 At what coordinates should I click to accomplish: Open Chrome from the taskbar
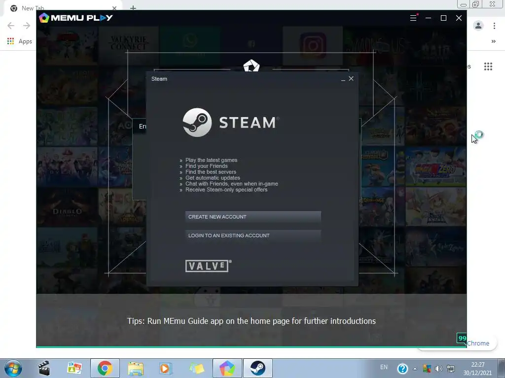click(x=105, y=368)
